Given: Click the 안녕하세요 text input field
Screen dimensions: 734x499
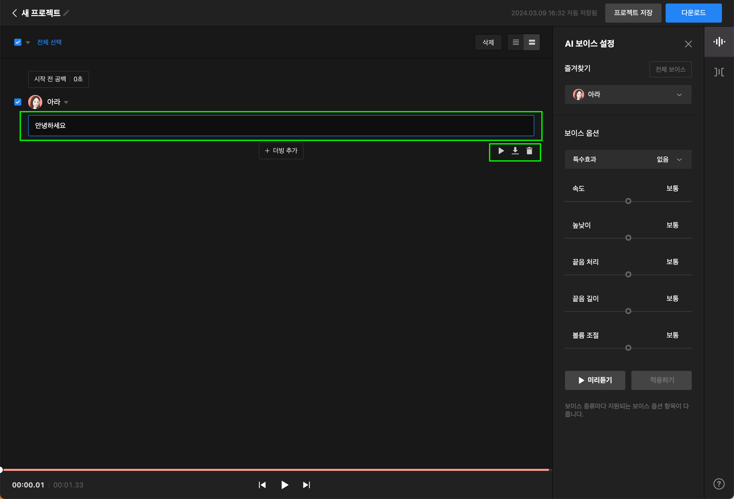Looking at the screenshot, I should click(281, 126).
